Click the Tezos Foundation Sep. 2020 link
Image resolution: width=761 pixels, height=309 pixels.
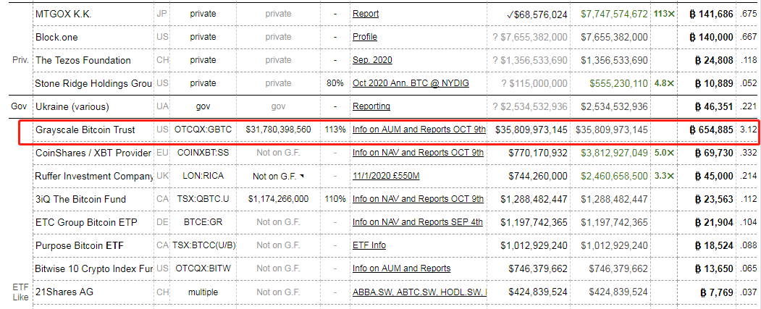(x=372, y=60)
